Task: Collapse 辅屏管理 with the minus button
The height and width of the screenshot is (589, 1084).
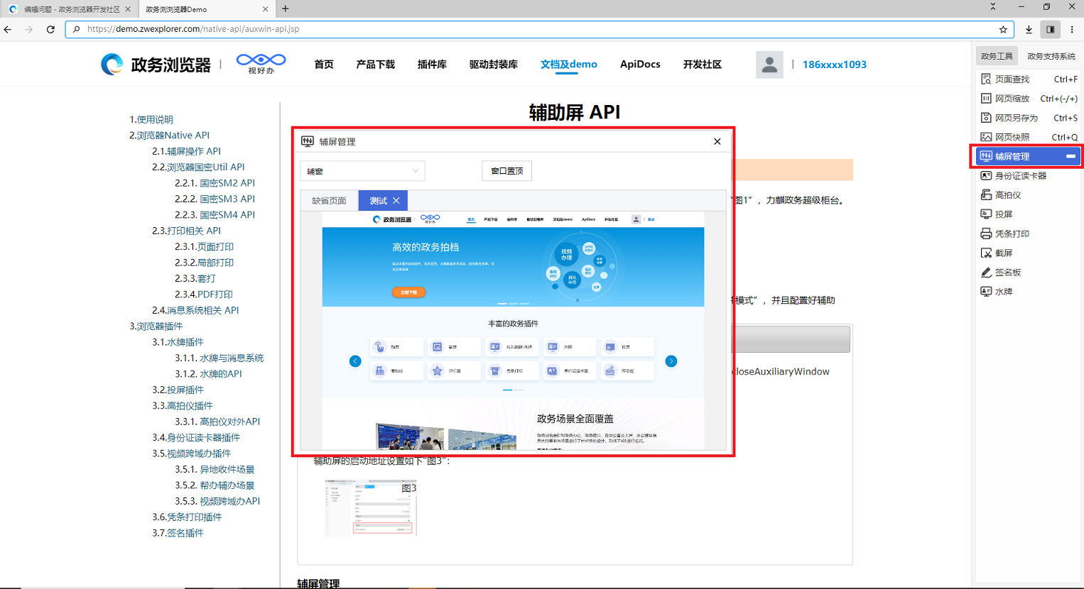Action: 1071,156
